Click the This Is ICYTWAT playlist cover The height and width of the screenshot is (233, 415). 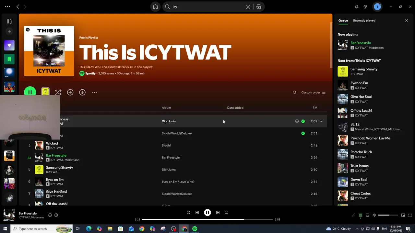pyautogui.click(x=49, y=51)
